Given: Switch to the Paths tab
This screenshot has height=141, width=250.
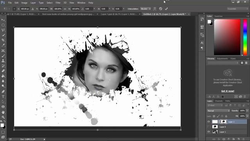Looking at the screenshot, I should [228, 101].
